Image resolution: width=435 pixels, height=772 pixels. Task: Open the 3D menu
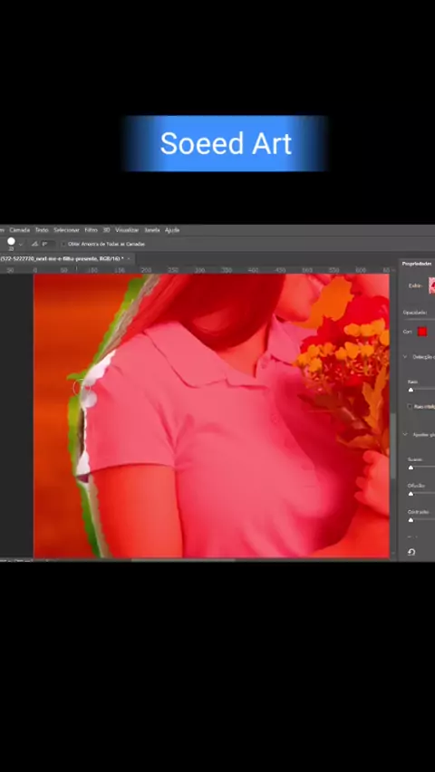point(106,230)
